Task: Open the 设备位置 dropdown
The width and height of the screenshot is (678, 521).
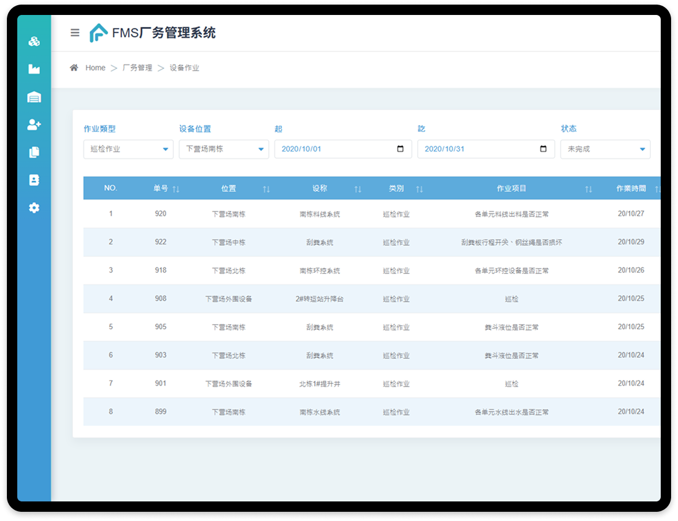Action: (223, 149)
